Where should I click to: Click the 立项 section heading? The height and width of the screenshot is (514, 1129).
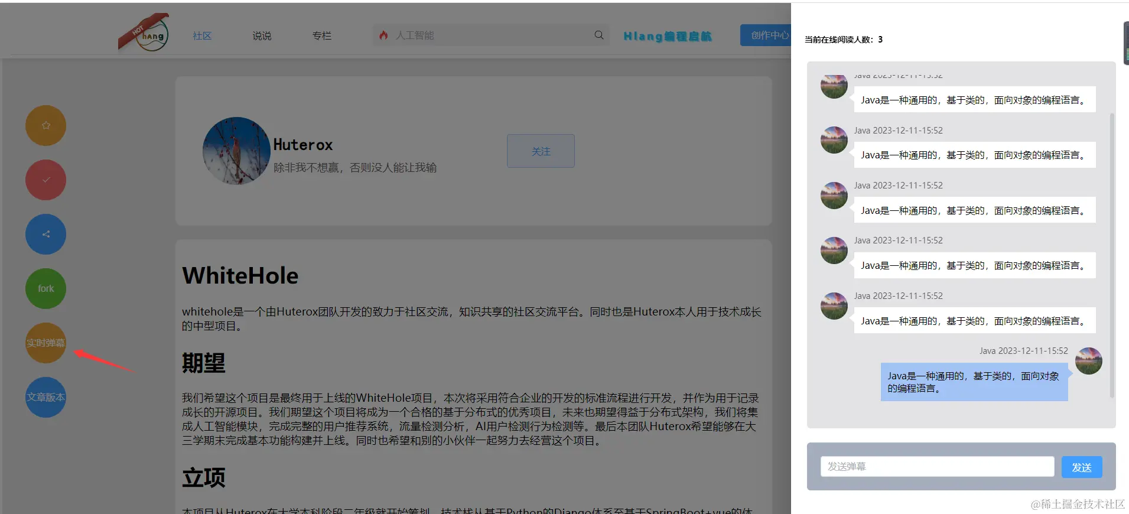pos(203,477)
